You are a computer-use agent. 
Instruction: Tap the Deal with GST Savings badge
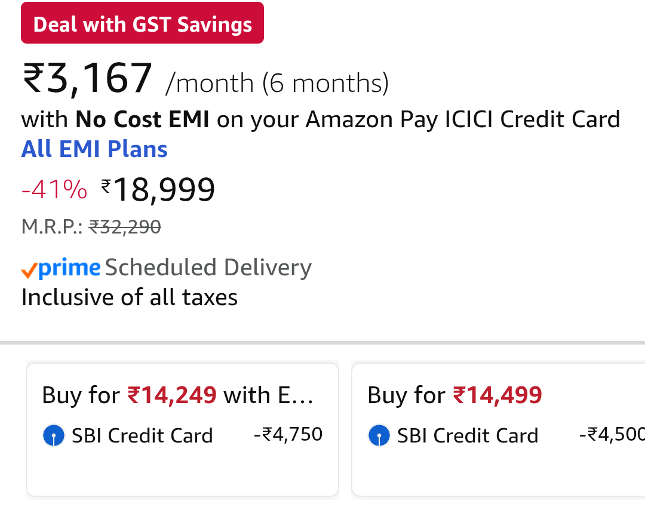pos(142,24)
